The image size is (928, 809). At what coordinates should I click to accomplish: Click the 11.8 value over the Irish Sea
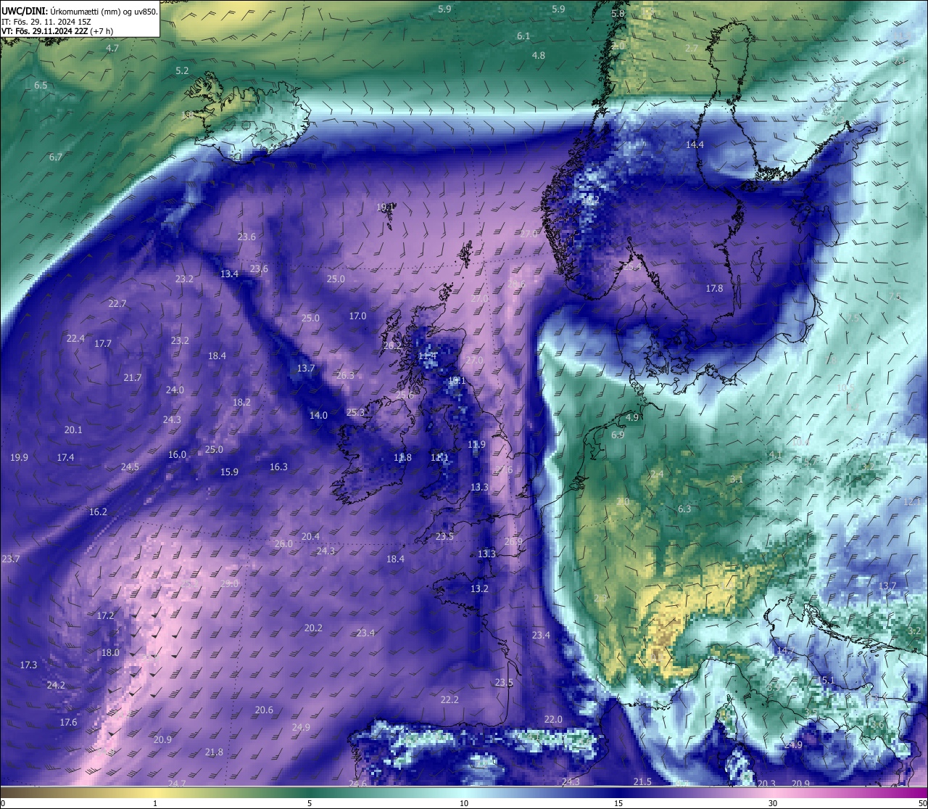pyautogui.click(x=402, y=458)
